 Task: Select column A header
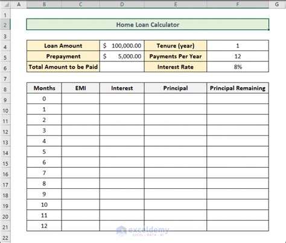[19, 4]
